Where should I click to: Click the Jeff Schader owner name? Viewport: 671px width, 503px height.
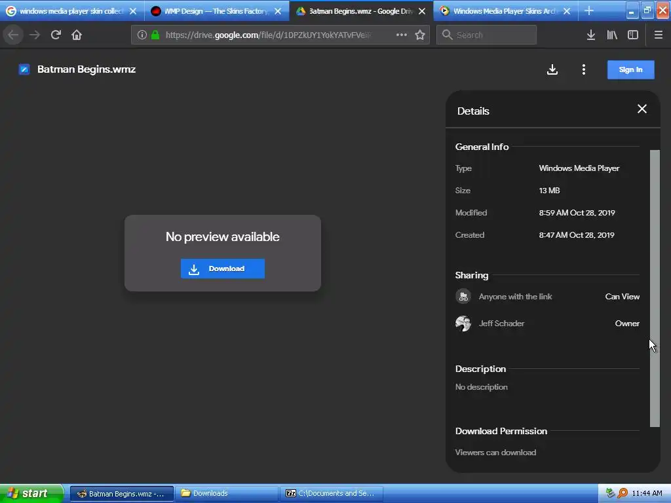(x=501, y=324)
